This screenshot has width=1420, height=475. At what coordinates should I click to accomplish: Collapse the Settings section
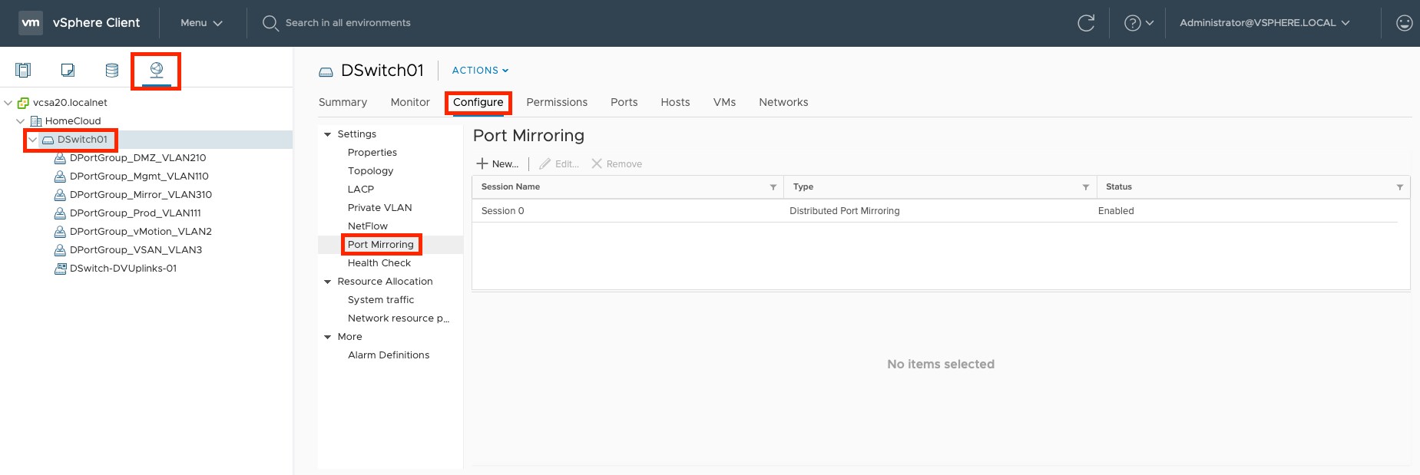[x=328, y=134]
